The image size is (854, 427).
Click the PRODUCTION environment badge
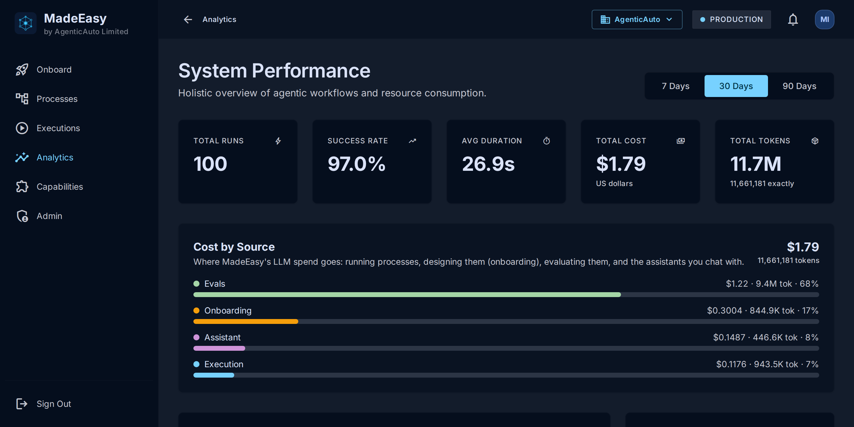[731, 20]
